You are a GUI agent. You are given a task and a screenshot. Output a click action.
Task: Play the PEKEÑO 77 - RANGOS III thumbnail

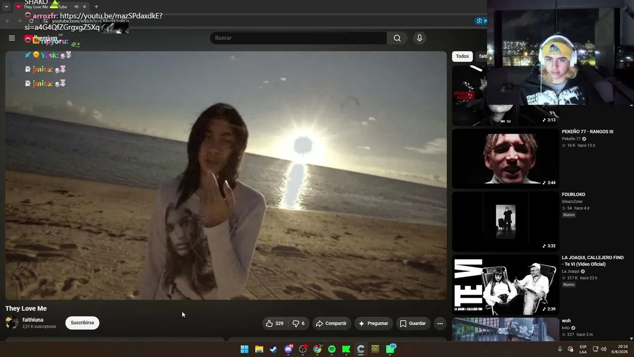[505, 159]
